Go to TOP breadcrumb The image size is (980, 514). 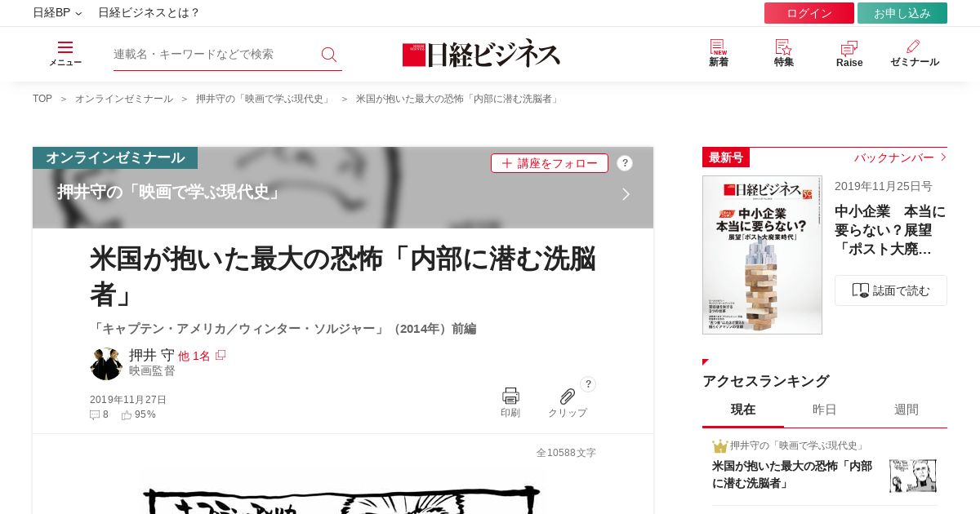pos(42,99)
